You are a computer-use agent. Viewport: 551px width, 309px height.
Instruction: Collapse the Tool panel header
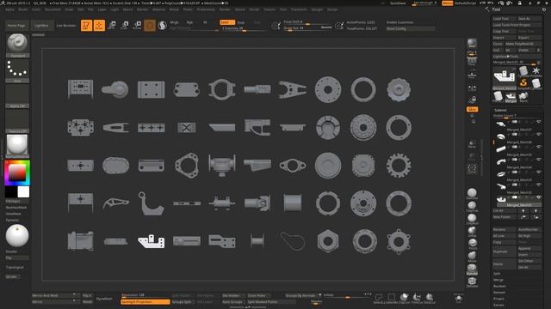(x=496, y=9)
